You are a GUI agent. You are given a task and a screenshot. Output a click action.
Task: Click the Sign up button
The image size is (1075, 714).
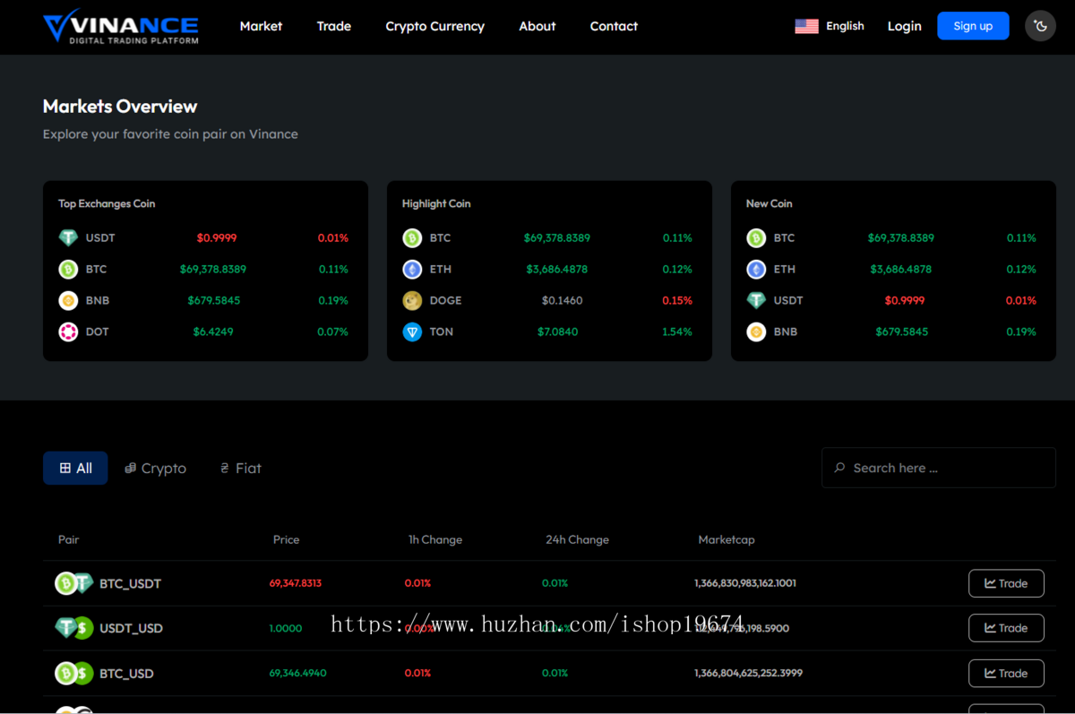pos(973,26)
